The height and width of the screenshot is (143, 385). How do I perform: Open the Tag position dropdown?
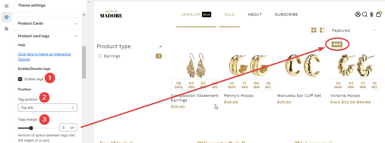[x=47, y=108]
